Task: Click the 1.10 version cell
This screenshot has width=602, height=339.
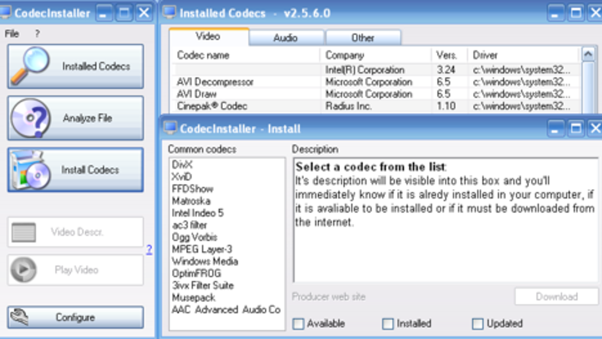Action: 446,106
